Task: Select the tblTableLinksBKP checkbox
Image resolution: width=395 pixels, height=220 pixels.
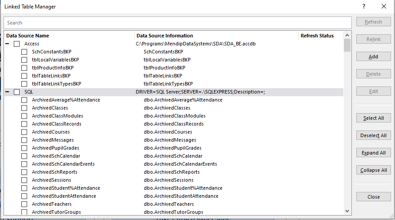Action: (x=24, y=76)
